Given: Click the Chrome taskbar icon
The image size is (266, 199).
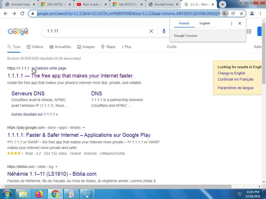Looking at the screenshot, I should point(55,194).
